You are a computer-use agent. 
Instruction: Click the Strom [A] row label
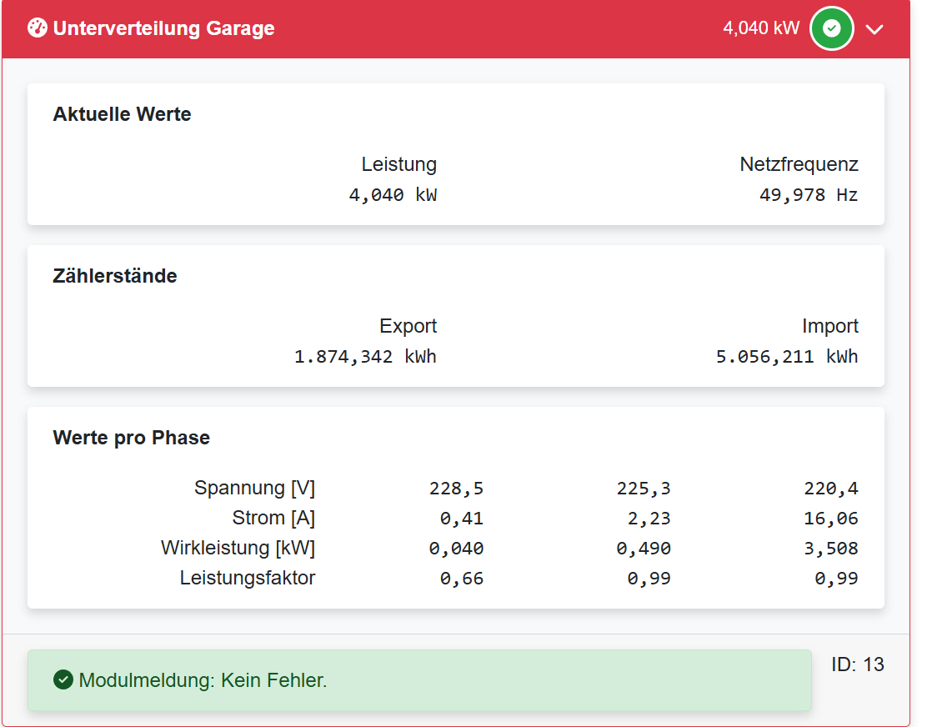[x=273, y=518]
